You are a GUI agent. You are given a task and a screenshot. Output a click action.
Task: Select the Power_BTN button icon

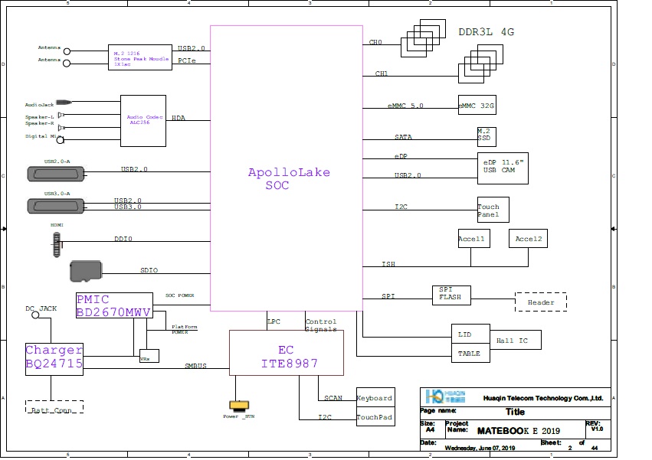(239, 406)
